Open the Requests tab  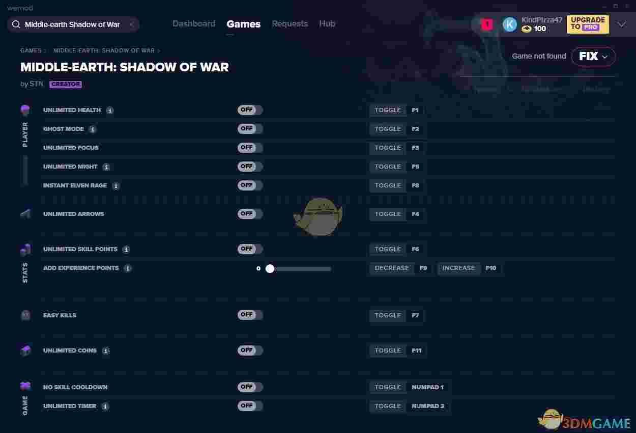[x=290, y=24]
